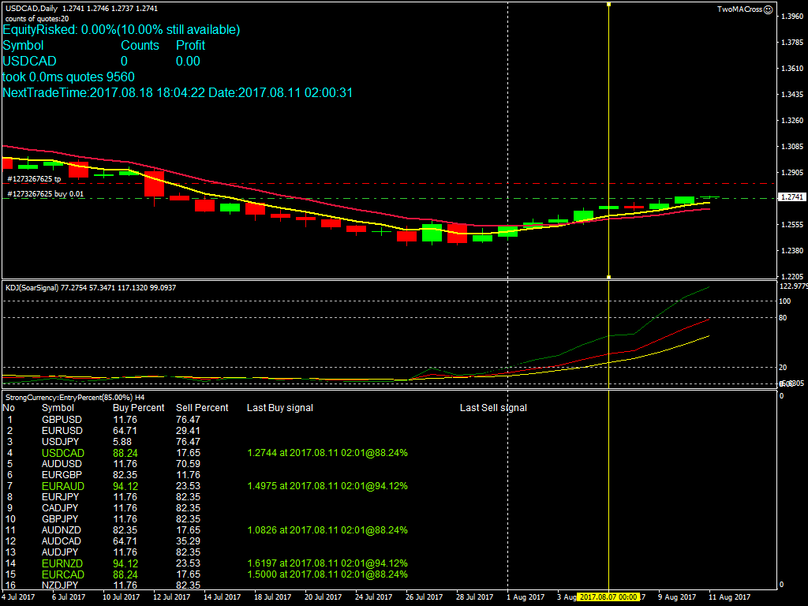Image resolution: width=808 pixels, height=606 pixels.
Task: Select the #1273267625 tp order line label
Action: 34,179
